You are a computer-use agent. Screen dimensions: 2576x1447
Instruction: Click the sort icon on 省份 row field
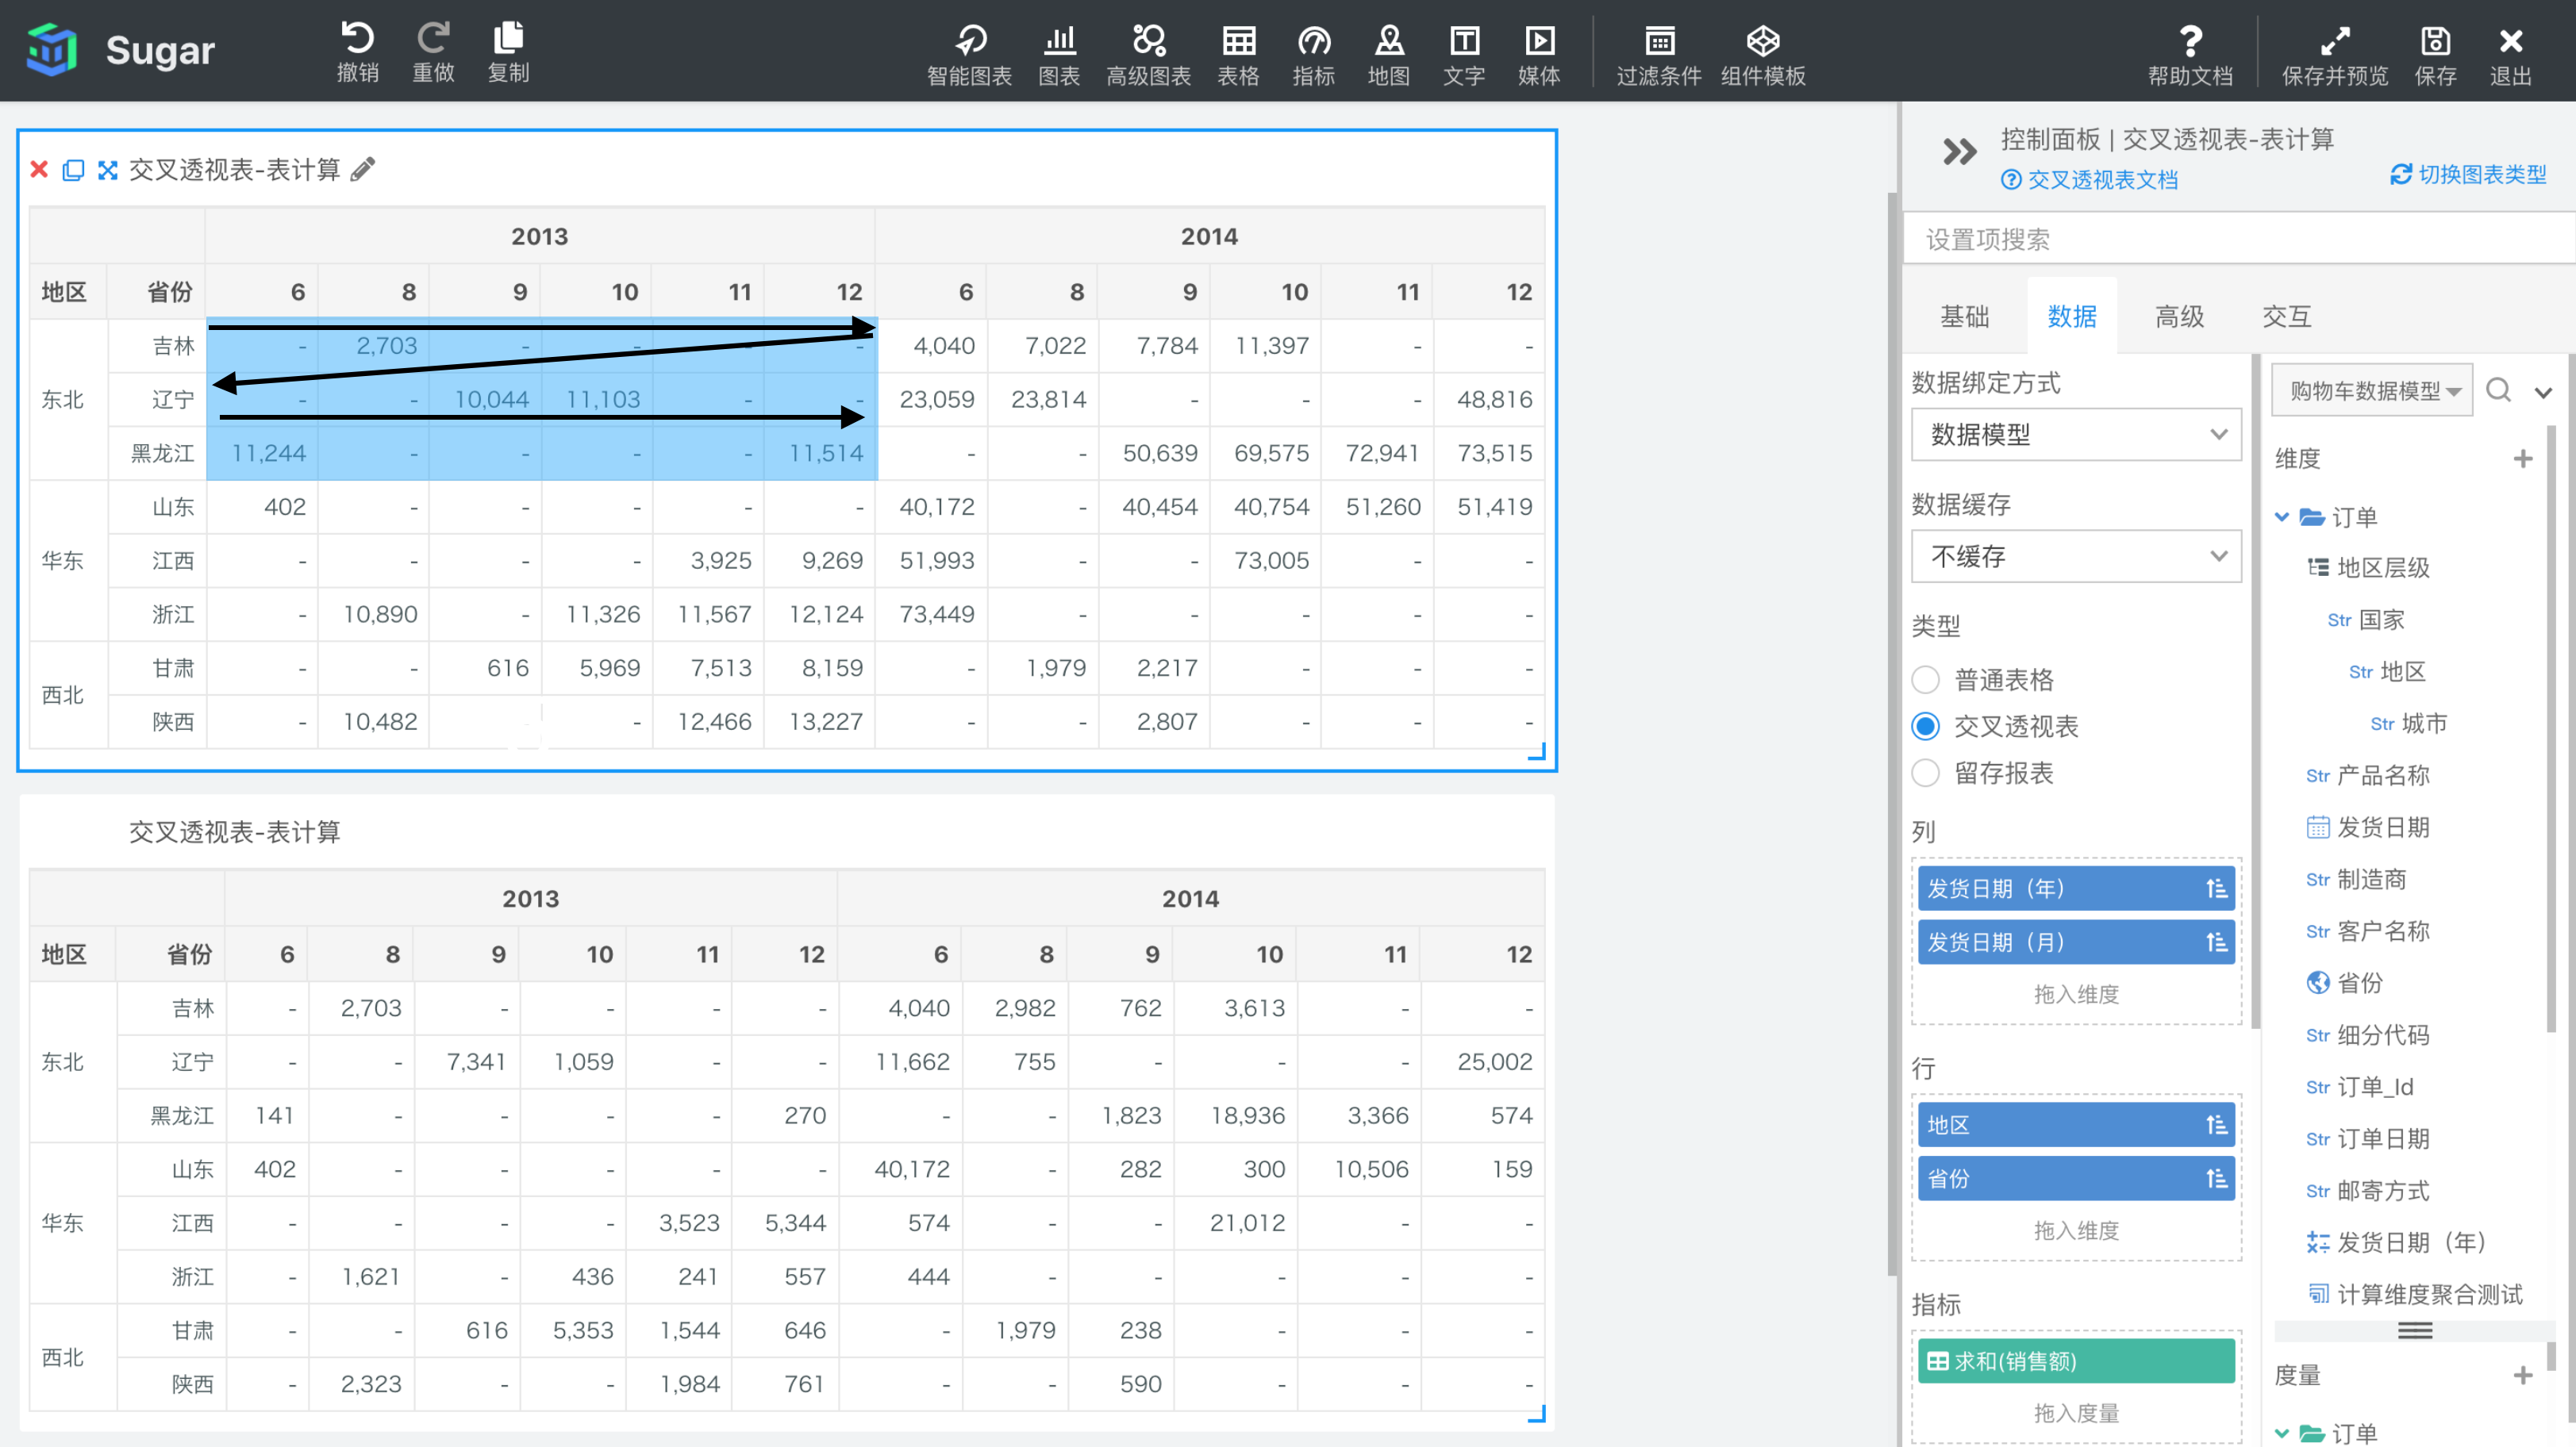2216,1179
